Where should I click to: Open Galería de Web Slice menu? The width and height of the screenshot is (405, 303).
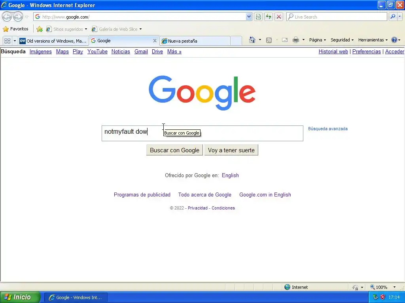[117, 29]
